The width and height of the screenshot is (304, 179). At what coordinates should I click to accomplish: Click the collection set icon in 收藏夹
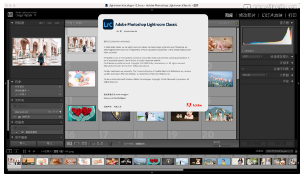coord(23,132)
